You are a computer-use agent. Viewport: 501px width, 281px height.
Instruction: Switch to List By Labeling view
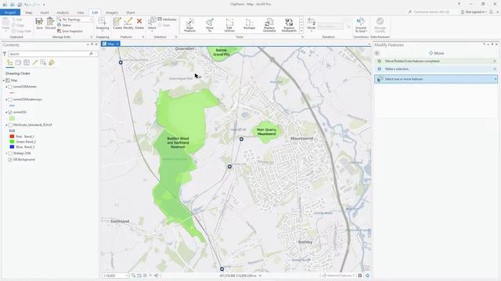pos(52,62)
